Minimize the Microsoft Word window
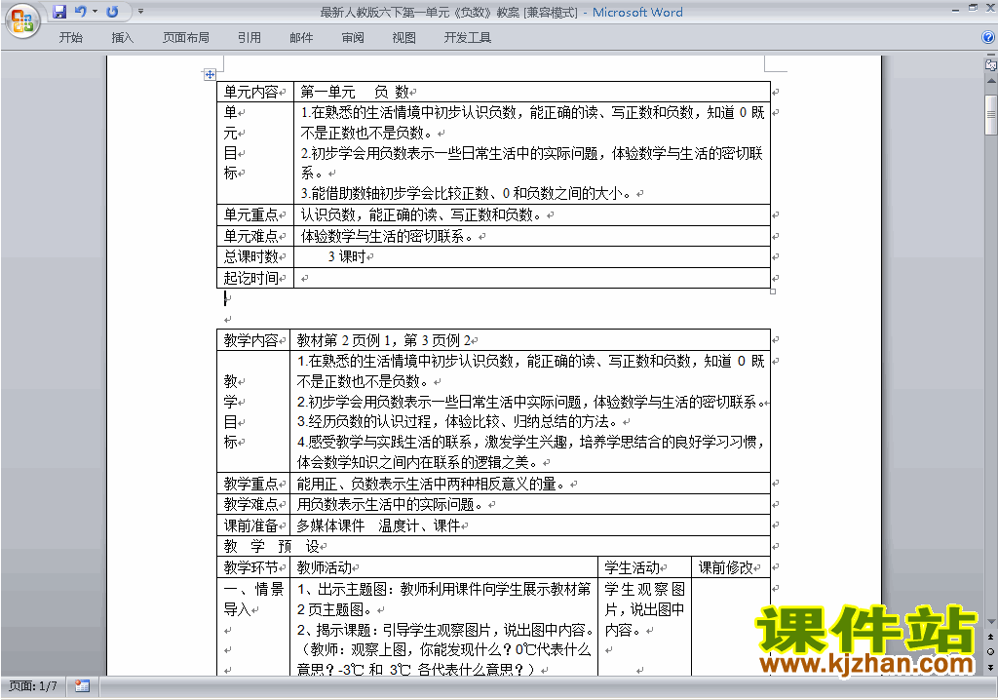998x700 pixels. pos(956,11)
